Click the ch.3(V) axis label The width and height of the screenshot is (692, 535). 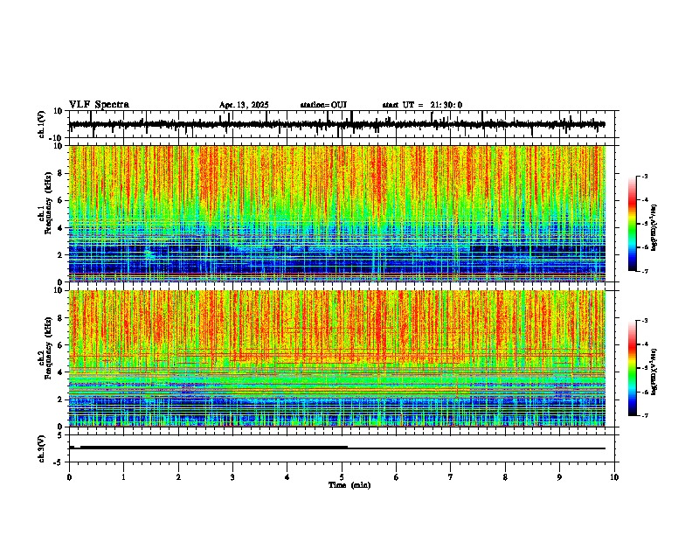click(42, 448)
